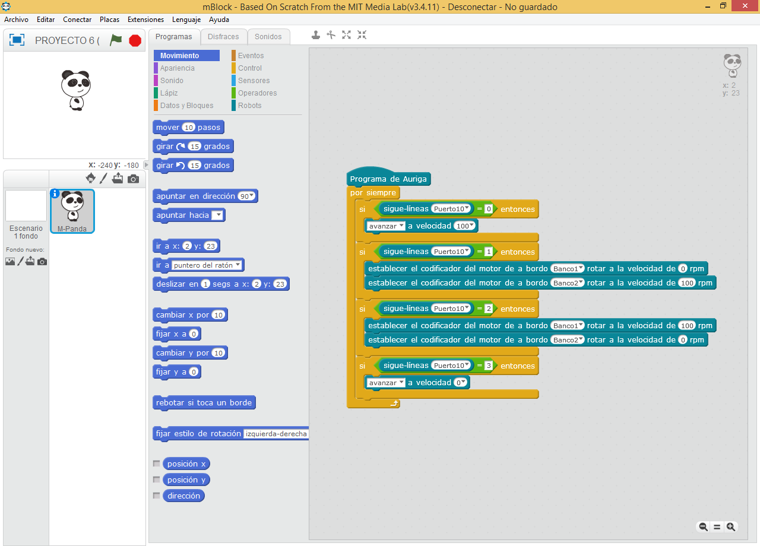Select the scissors Delete tool
The height and width of the screenshot is (546, 760).
click(x=331, y=35)
